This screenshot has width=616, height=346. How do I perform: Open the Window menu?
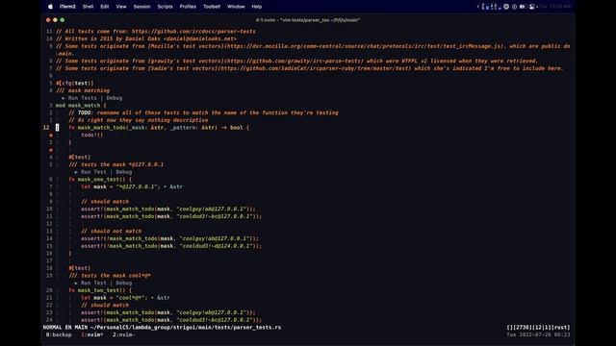click(x=236, y=7)
